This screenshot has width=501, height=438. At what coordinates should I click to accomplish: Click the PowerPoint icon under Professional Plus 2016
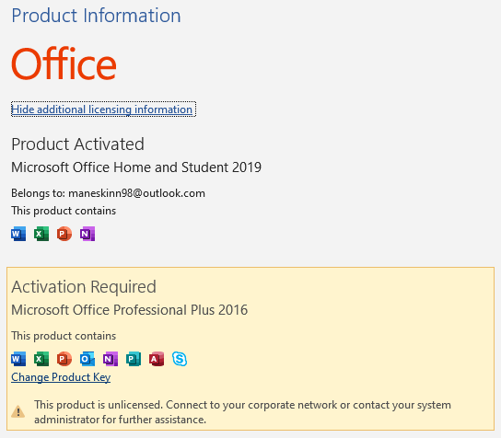pos(64,359)
